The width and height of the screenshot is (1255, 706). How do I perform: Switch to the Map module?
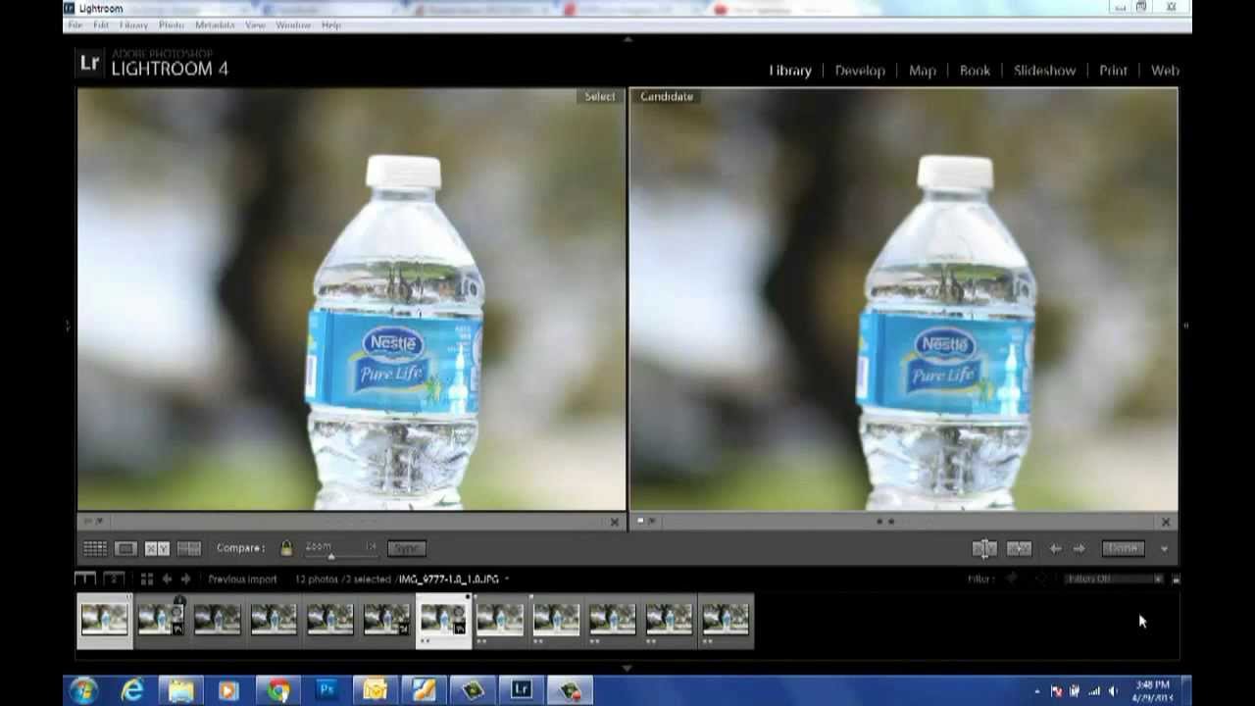pyautogui.click(x=923, y=71)
